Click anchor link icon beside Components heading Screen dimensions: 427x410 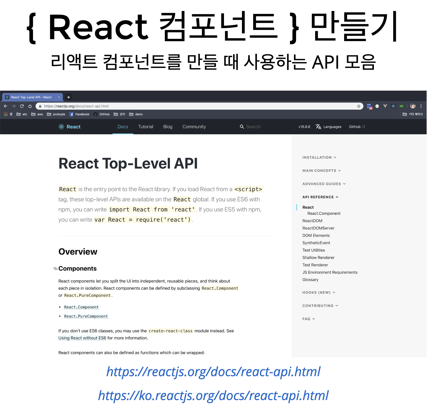tap(56, 269)
